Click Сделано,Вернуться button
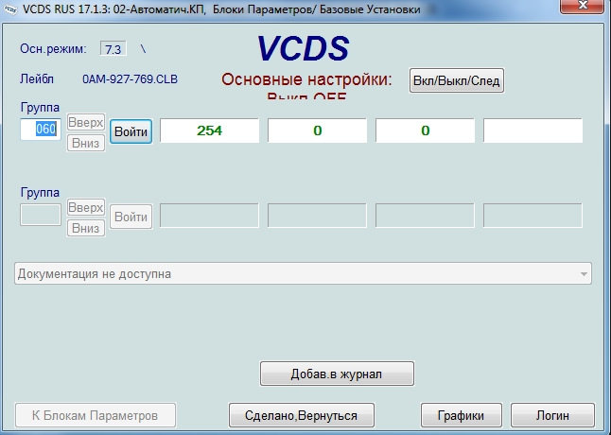The image size is (611, 435). tap(301, 415)
